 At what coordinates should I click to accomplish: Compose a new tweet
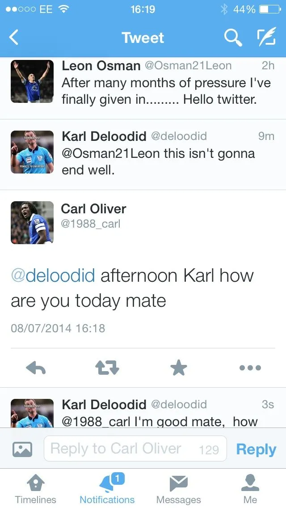[x=266, y=38]
